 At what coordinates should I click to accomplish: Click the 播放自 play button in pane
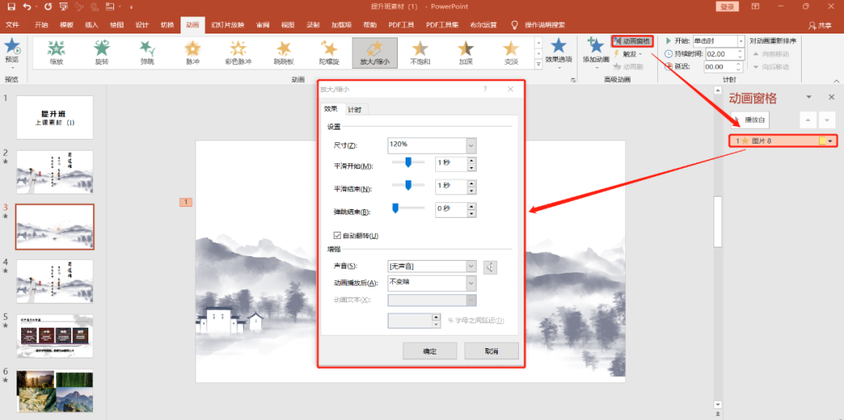click(750, 120)
